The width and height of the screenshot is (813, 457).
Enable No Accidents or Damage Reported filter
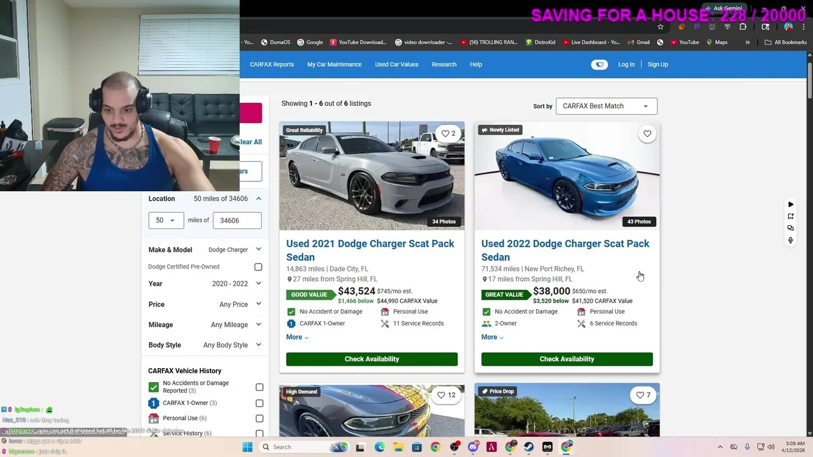[259, 387]
